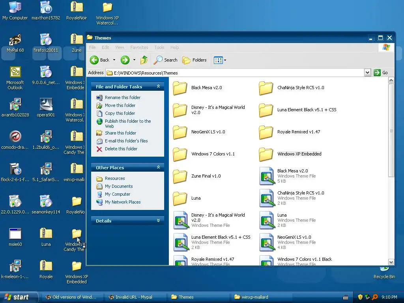Open the Help menu
Screen dimensions: 404x303
coord(174,47)
